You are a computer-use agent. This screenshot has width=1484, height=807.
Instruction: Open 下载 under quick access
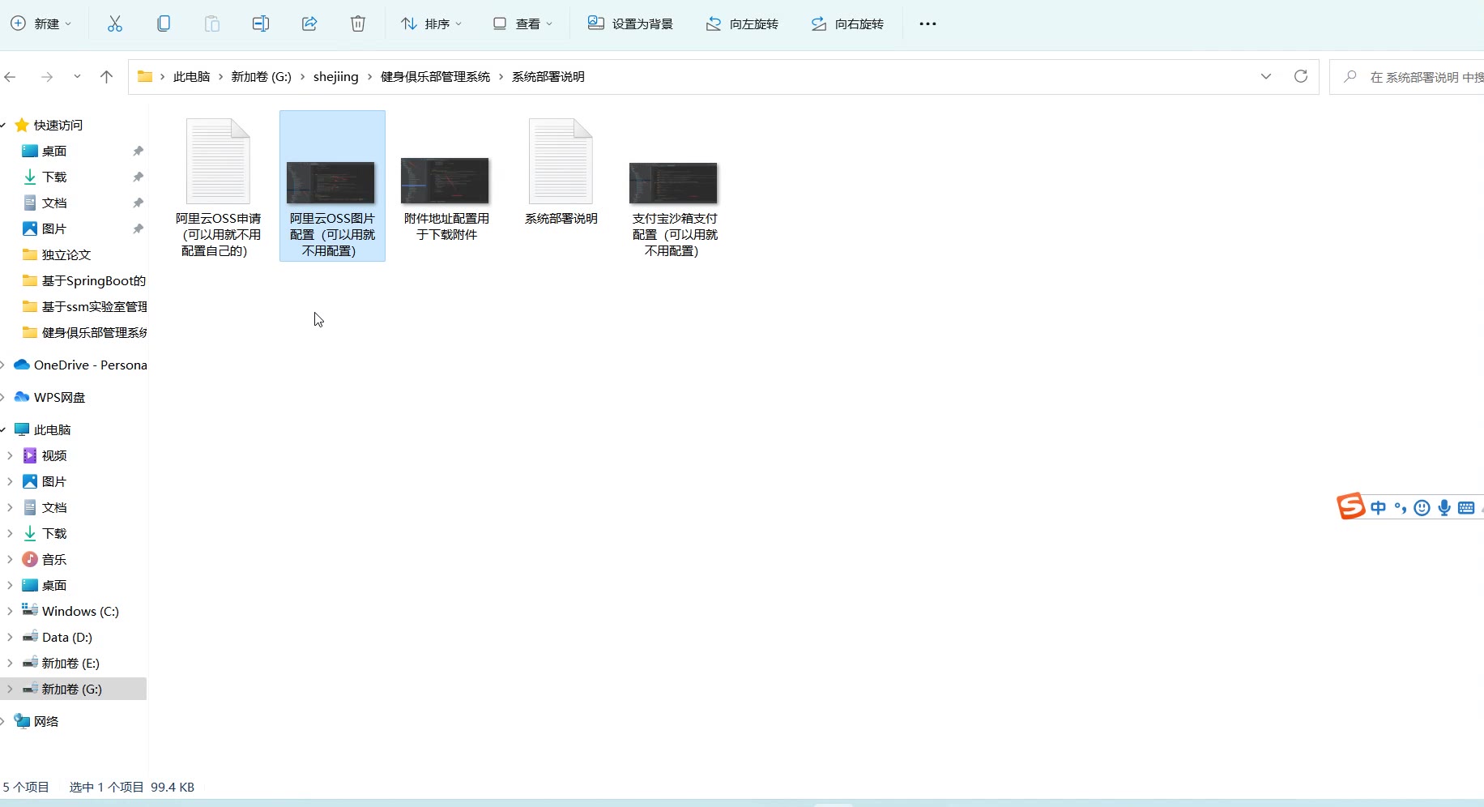click(54, 177)
